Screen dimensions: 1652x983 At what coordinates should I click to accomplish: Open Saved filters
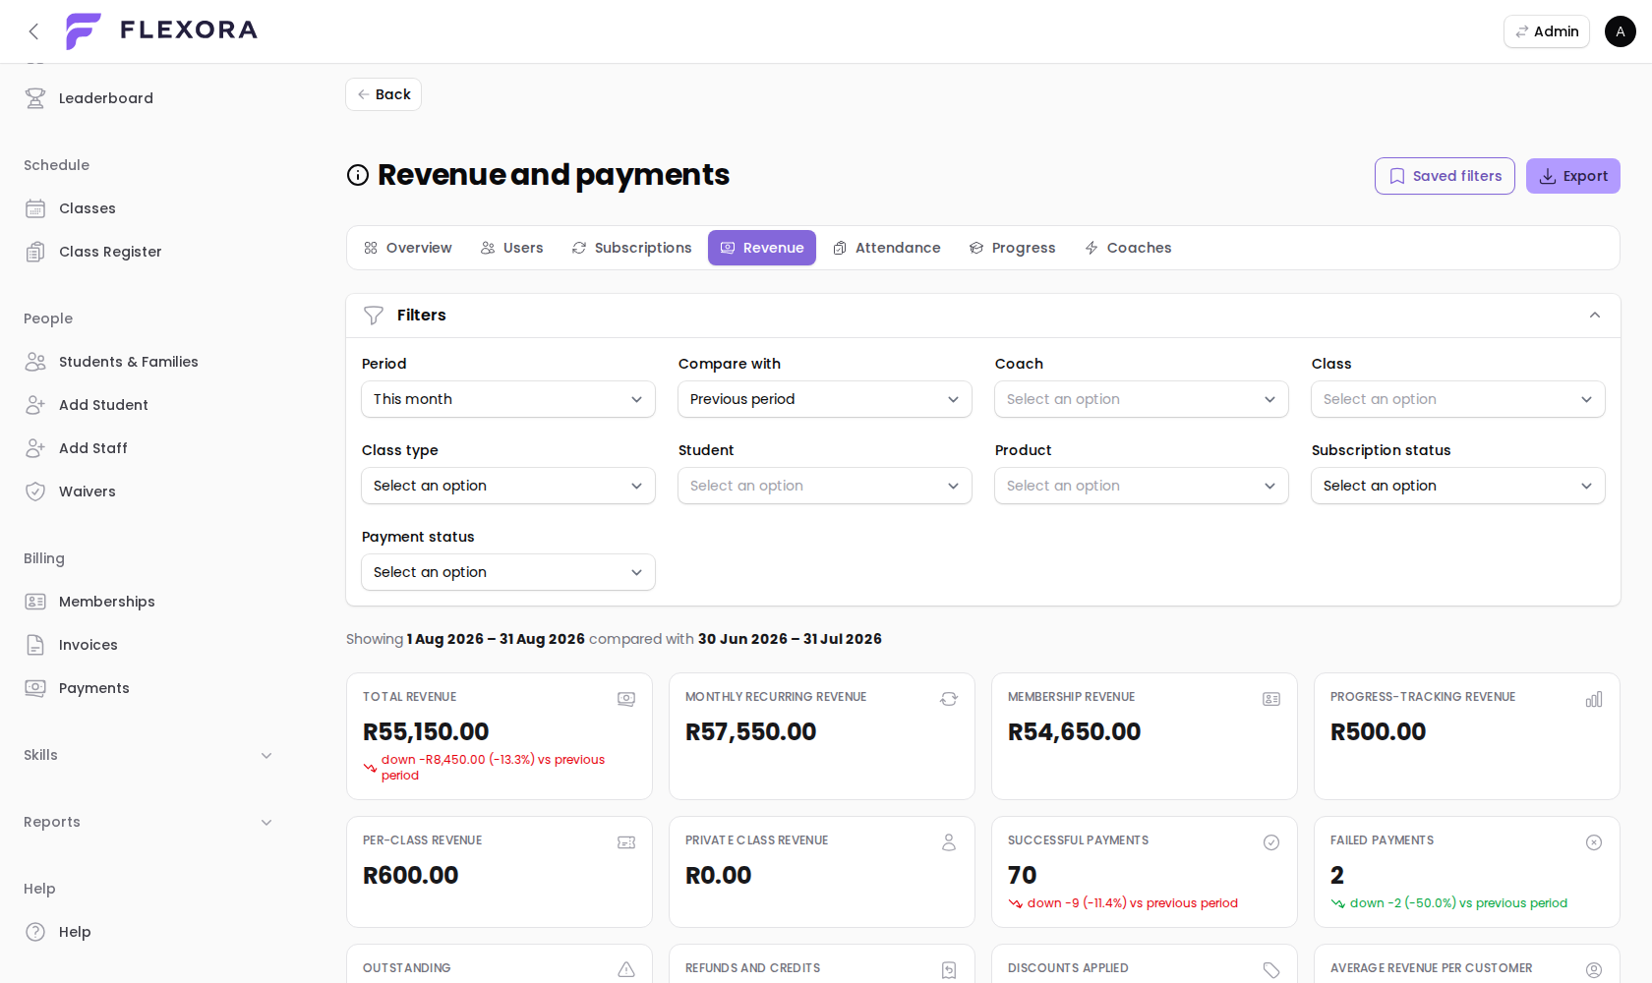click(x=1445, y=176)
